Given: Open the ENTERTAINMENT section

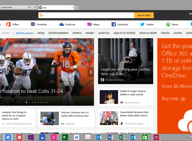Looking at the screenshot, I should pyautogui.click(x=58, y=33).
